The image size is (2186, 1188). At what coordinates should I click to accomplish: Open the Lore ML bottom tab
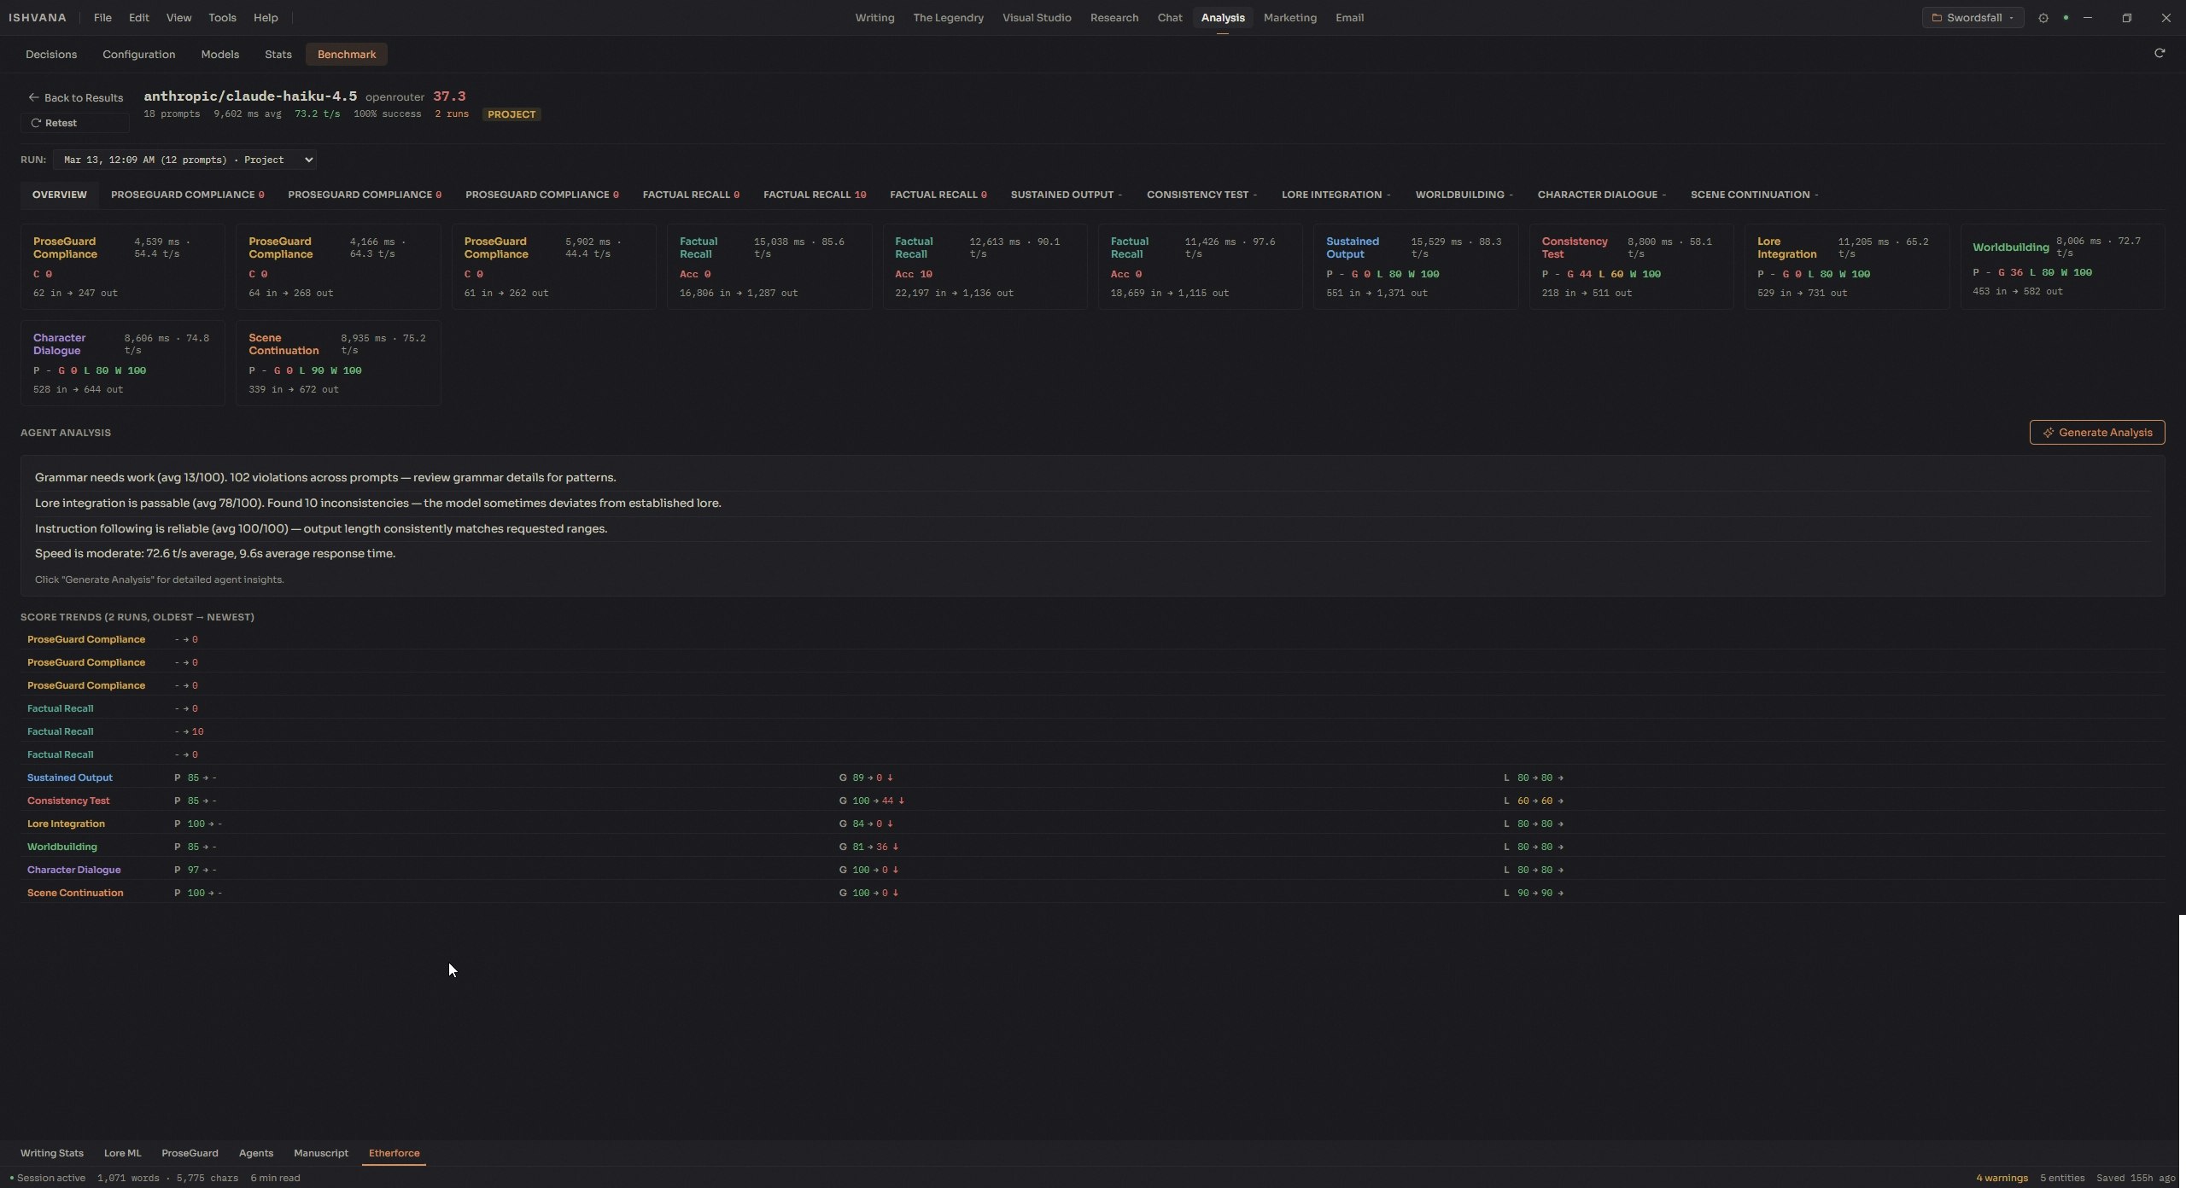122,1153
